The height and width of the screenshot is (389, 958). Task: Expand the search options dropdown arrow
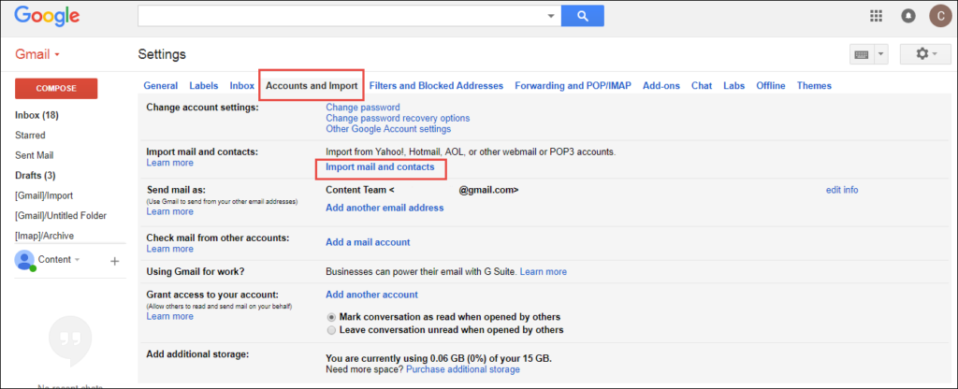point(551,16)
